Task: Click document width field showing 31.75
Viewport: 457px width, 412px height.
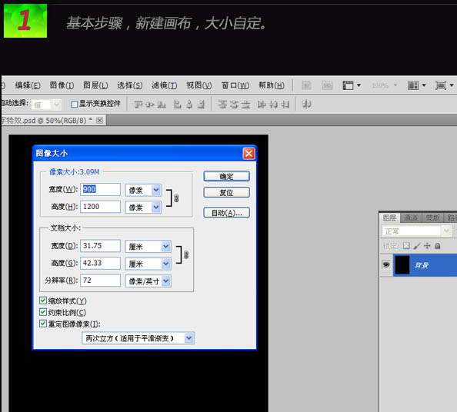Action: (100, 246)
